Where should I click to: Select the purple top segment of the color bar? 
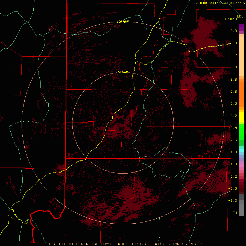[241, 27]
